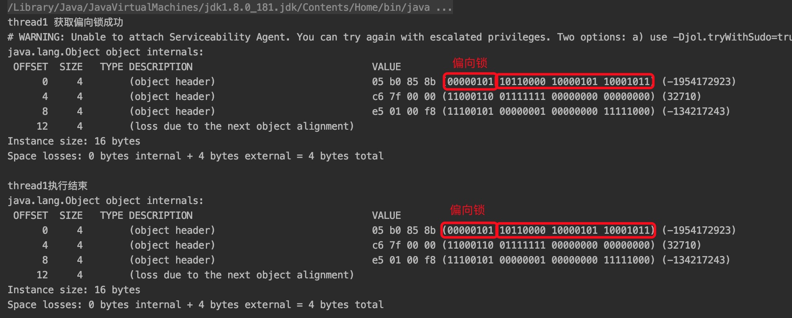
Task: Click the first (-1954172923) decimal value
Action: pyautogui.click(x=699, y=82)
